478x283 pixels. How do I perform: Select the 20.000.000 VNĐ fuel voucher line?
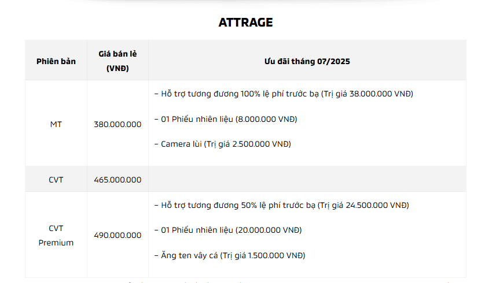[x=228, y=230]
